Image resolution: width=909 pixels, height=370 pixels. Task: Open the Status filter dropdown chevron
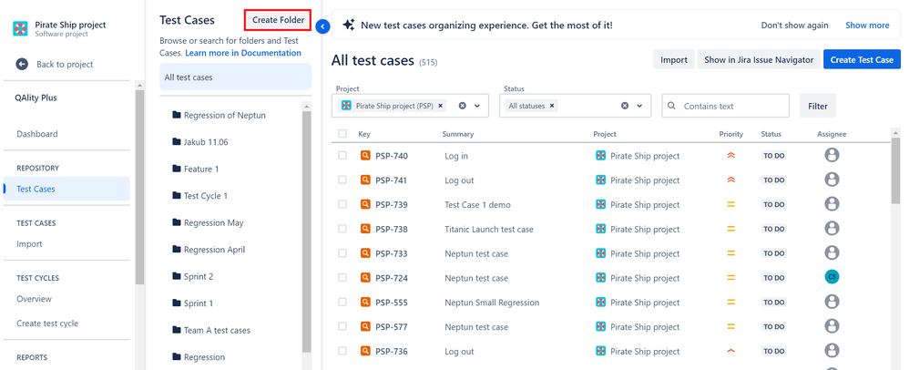click(640, 106)
